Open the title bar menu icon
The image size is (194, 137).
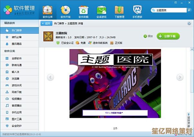click(176, 3)
